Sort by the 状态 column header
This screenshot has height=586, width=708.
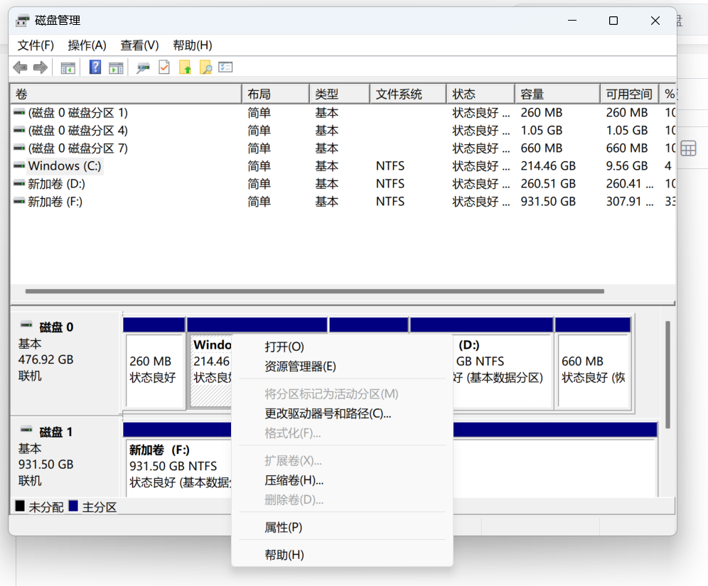481,94
